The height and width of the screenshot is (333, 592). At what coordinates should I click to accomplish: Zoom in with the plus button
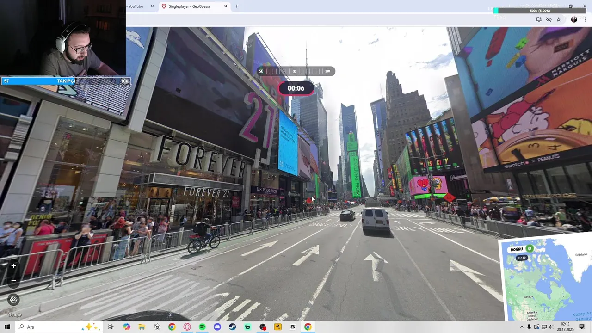(13, 266)
